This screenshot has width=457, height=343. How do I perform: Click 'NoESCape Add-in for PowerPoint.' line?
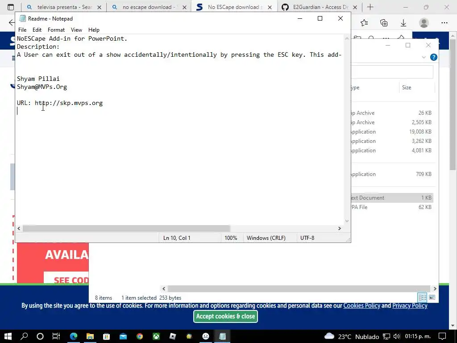(x=72, y=38)
